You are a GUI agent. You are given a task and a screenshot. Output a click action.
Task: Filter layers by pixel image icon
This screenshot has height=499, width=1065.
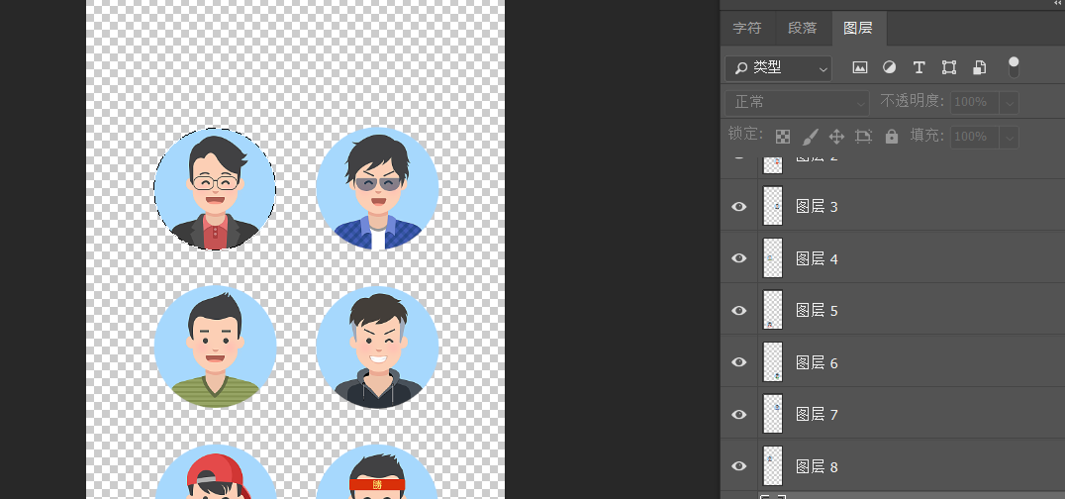(x=860, y=67)
